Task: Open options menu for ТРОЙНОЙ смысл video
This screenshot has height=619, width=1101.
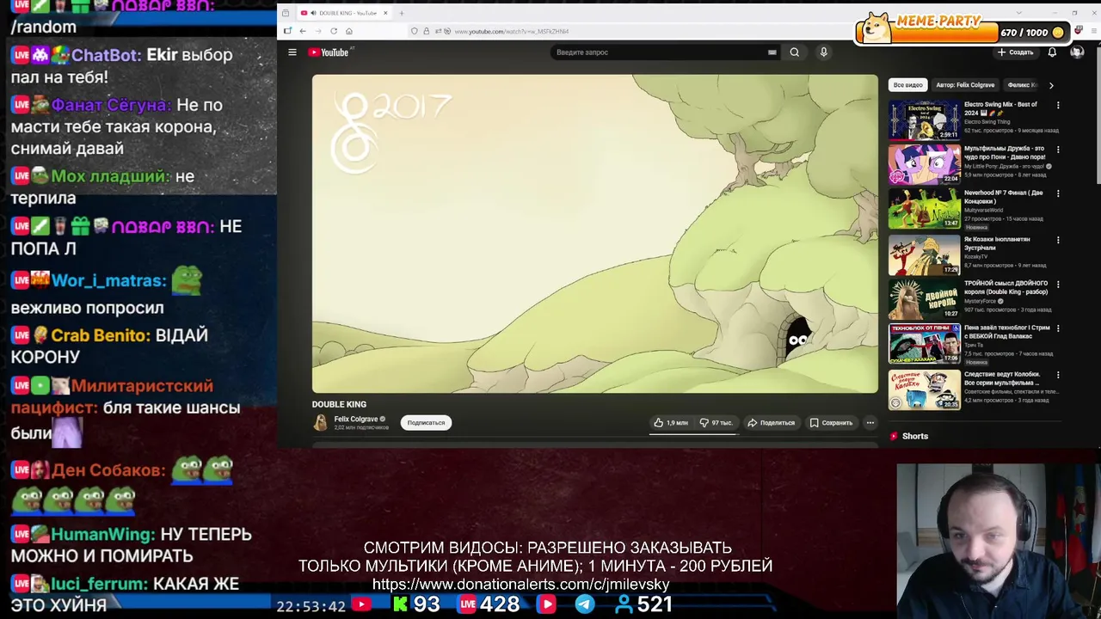Action: tap(1058, 284)
